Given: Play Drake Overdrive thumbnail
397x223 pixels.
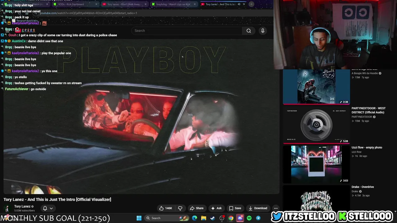Looking at the screenshot, I should [x=316, y=198].
